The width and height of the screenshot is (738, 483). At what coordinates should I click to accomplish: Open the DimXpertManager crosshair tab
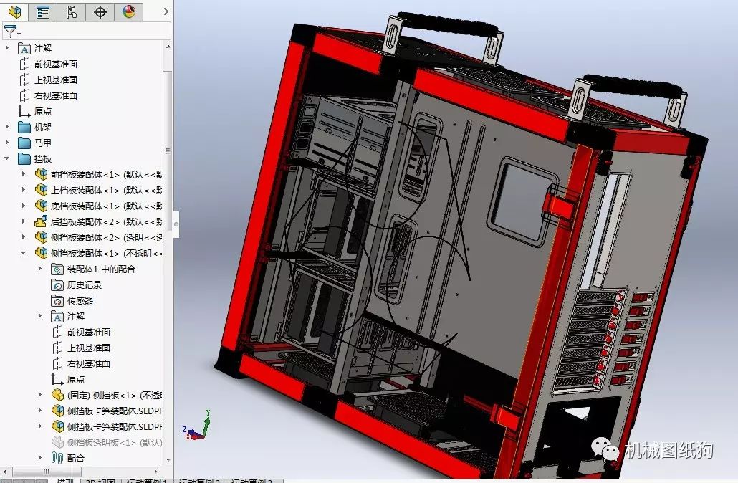[100, 11]
